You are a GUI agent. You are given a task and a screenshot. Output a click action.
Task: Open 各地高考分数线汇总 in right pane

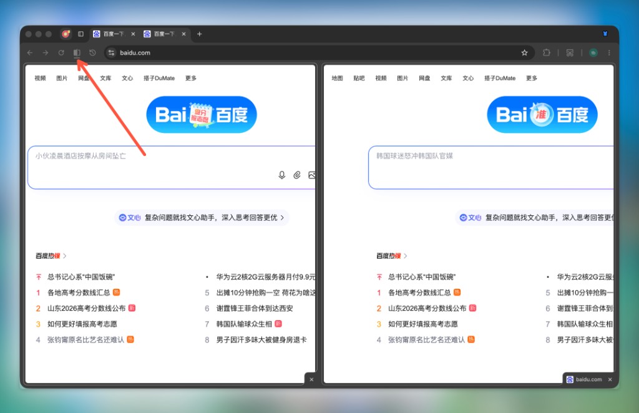419,293
